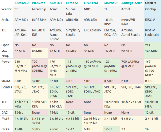Click the 2 KB SRAM cell
The image size is (161, 132).
(x=132, y=81)
